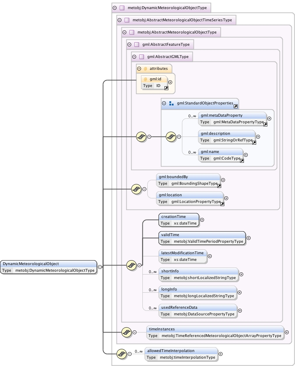Expand creationTime element
295x366 pixels.
pos(202,220)
